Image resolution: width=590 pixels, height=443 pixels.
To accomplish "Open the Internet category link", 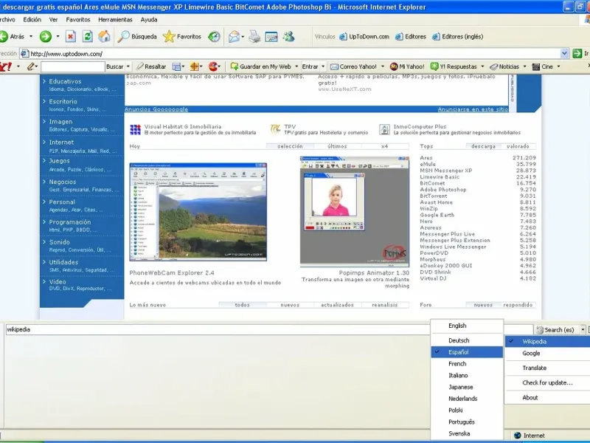I will 61,142.
